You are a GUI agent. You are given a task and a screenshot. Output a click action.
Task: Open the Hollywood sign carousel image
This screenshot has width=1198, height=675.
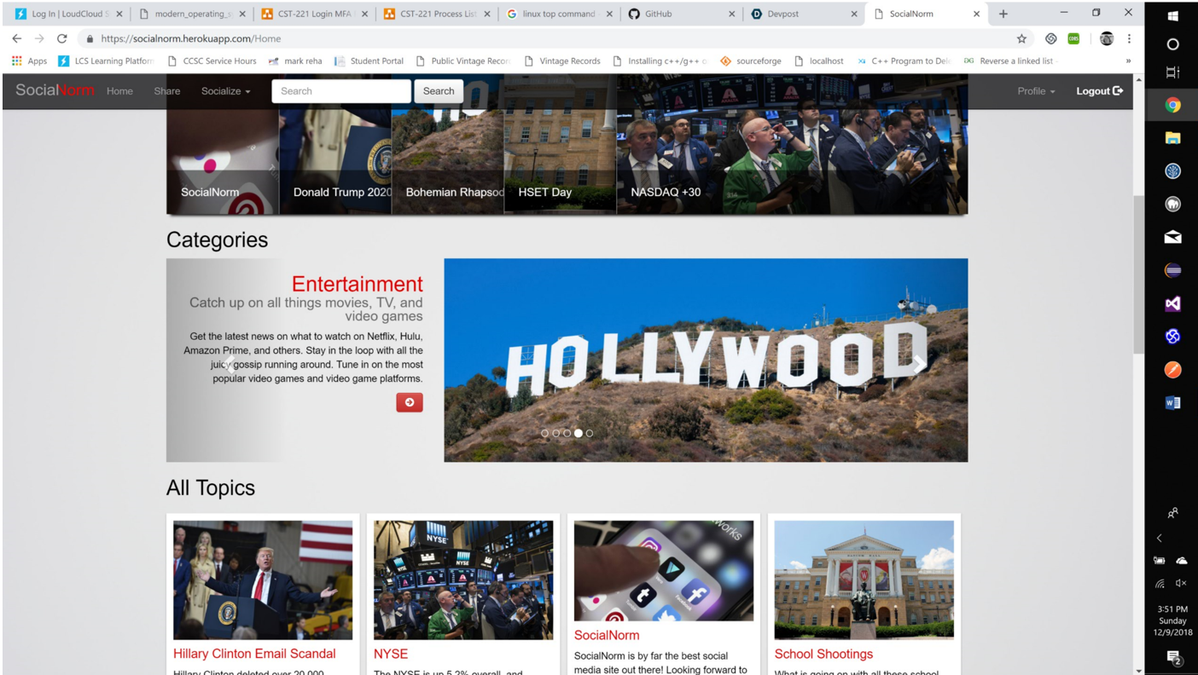706,360
